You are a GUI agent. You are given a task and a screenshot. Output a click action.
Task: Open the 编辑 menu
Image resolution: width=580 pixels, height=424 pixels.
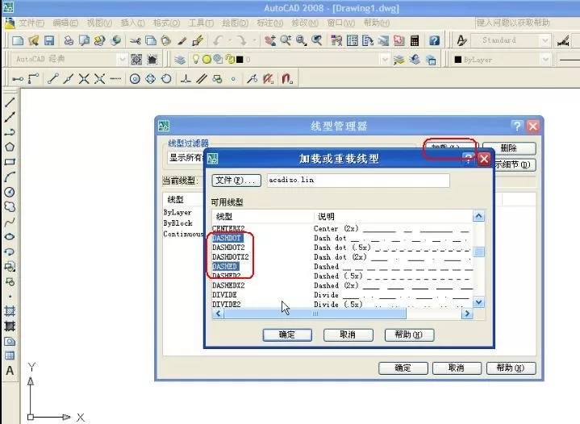[65, 23]
